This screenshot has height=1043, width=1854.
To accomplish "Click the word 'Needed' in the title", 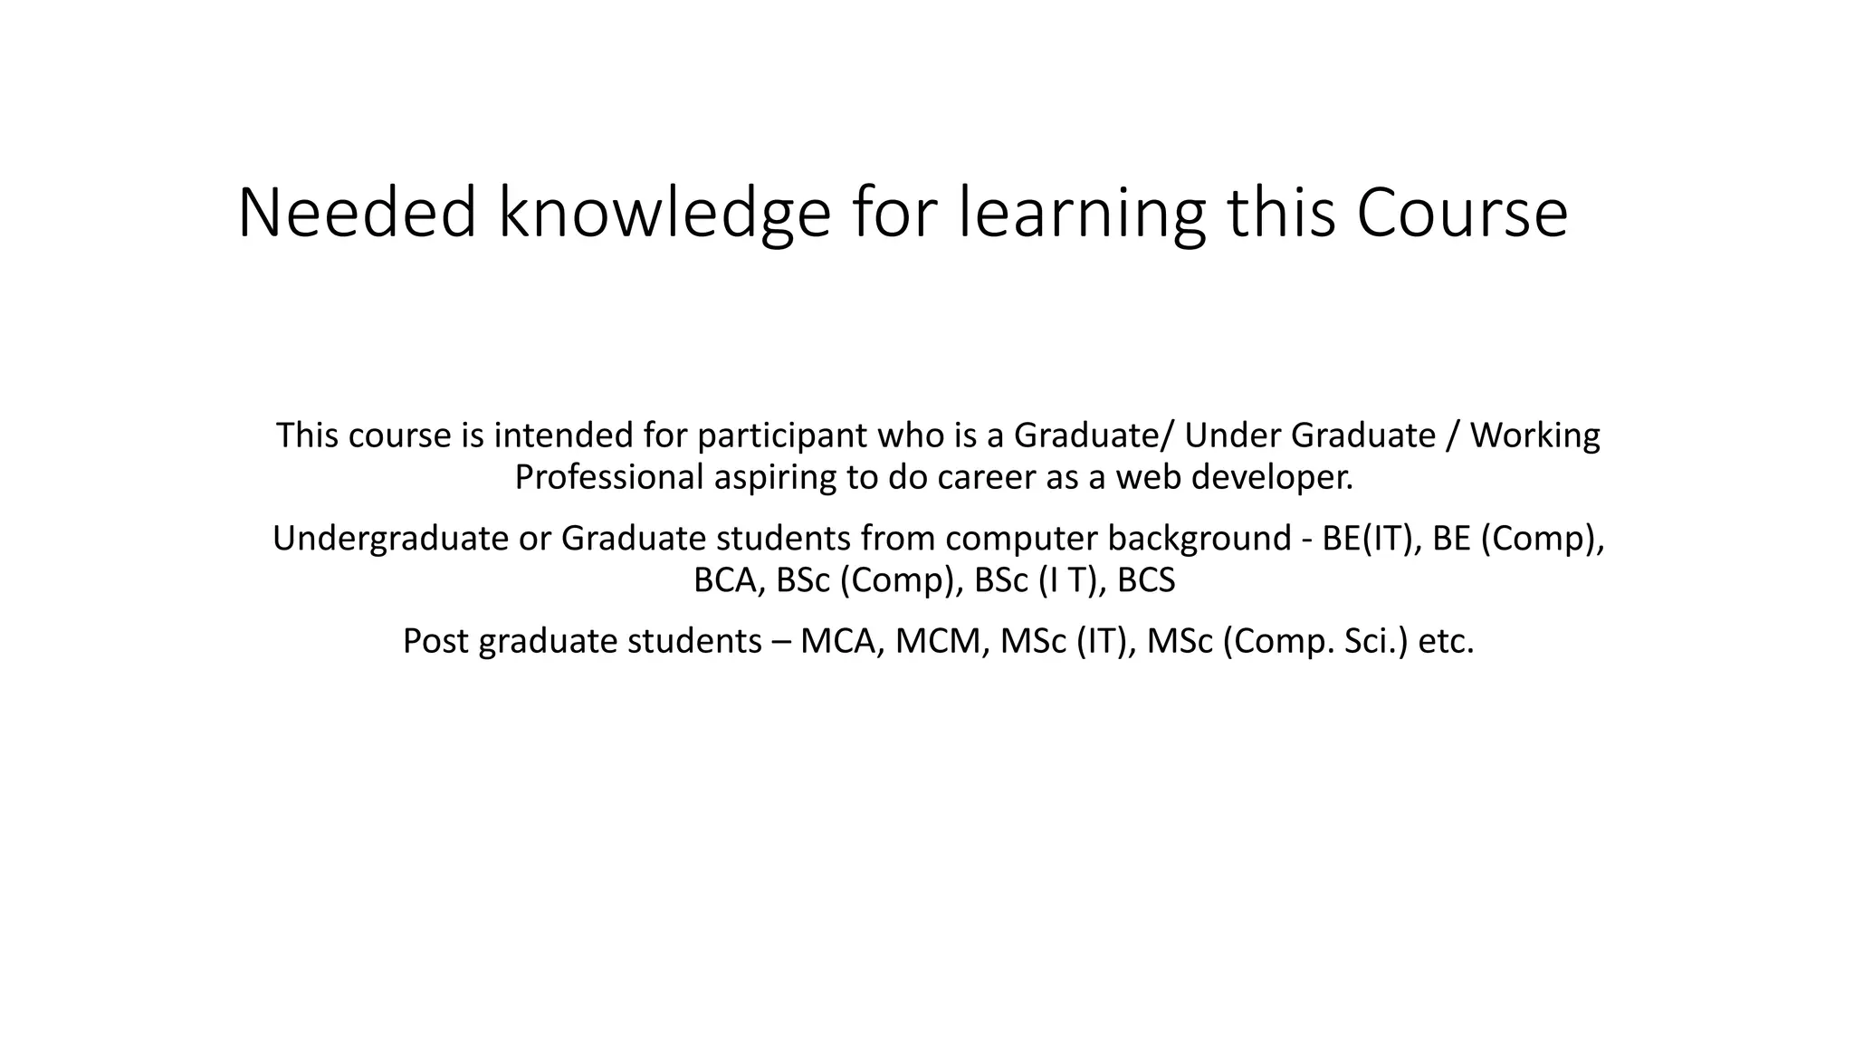I will tap(357, 213).
